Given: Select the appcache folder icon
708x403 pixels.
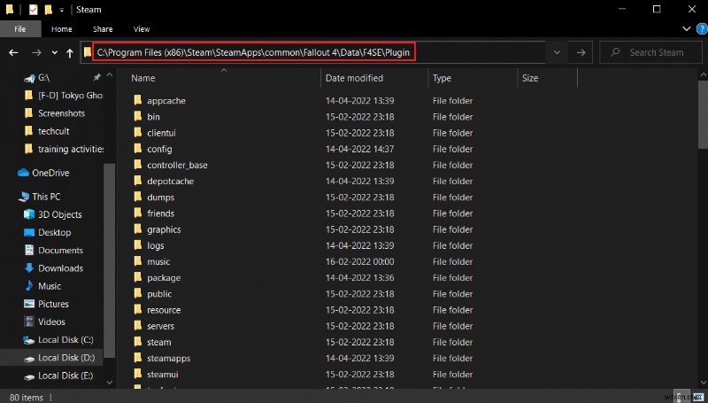Looking at the screenshot, I should pyautogui.click(x=138, y=100).
